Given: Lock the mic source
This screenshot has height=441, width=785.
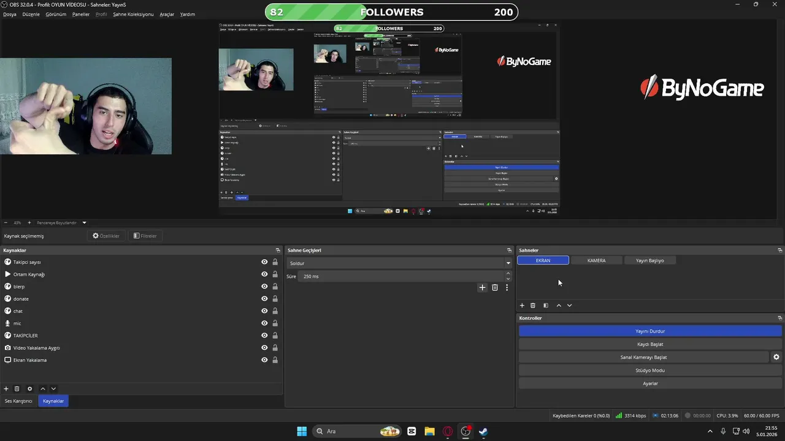Looking at the screenshot, I should pos(275,323).
